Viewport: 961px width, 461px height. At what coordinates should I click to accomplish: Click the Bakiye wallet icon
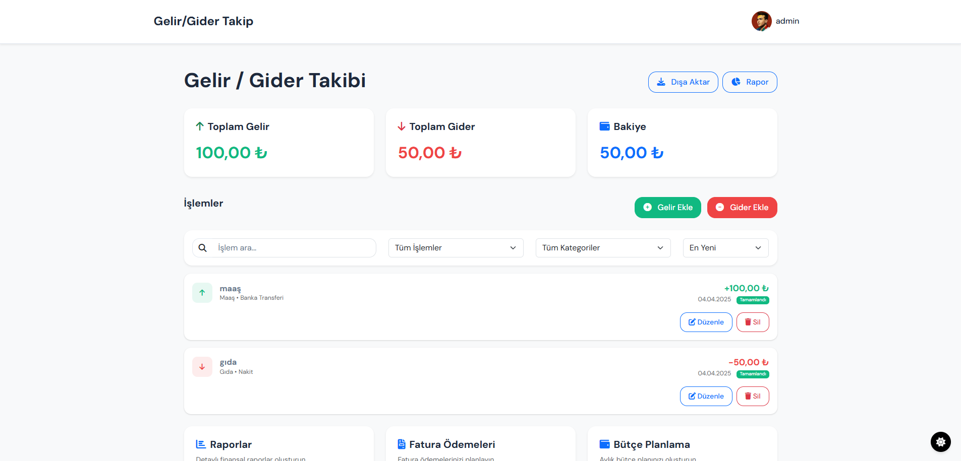point(604,126)
